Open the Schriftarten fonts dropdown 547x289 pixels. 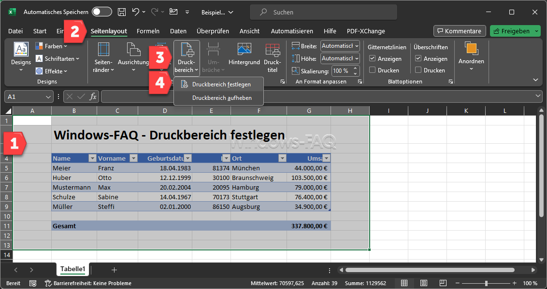point(58,59)
